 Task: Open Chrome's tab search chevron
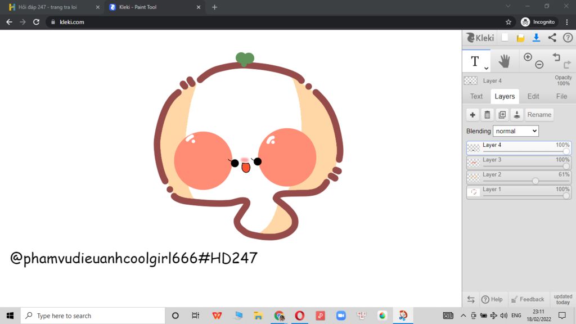pos(508,6)
